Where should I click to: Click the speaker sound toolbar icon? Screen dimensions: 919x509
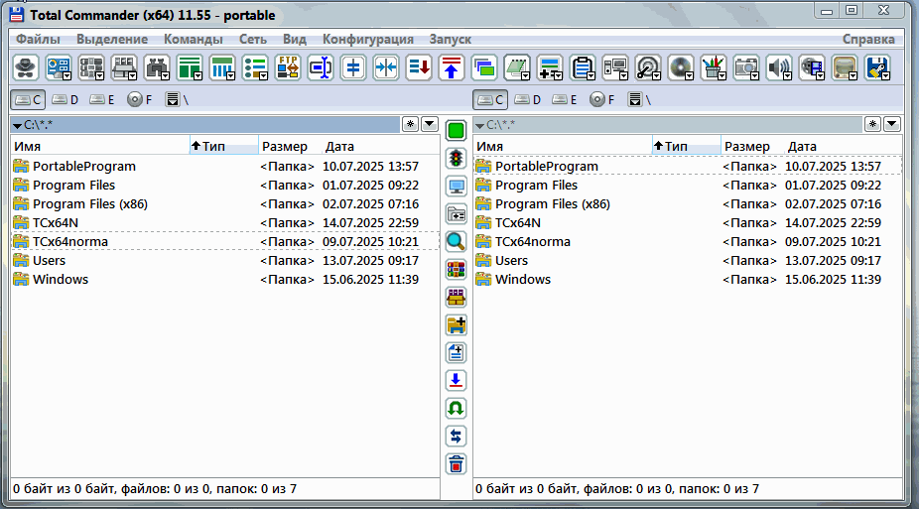pyautogui.click(x=779, y=67)
